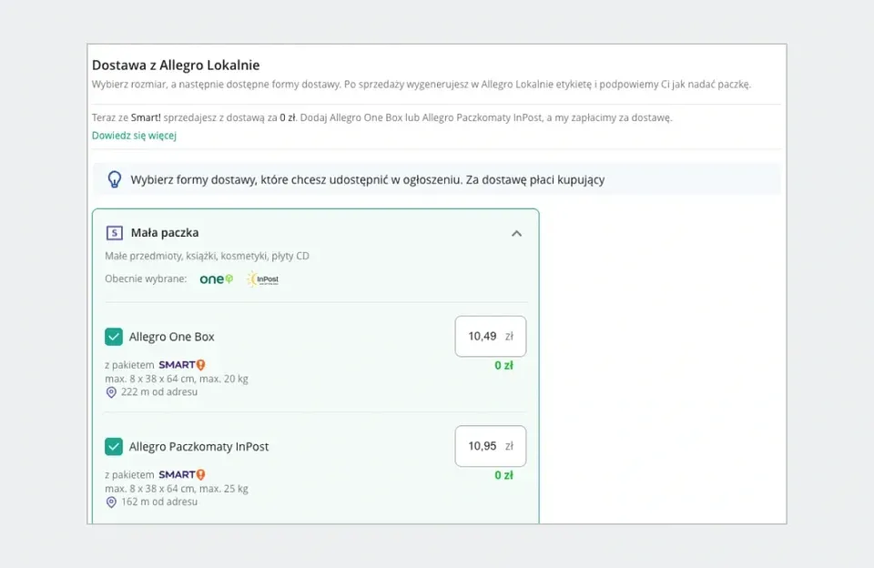Click the location pin beside 162 m
874x568 pixels.
111,502
